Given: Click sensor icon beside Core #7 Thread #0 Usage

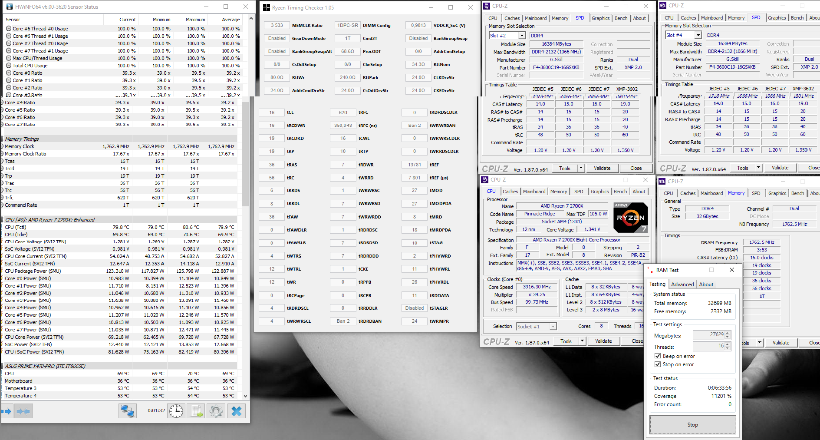Looking at the screenshot, I should (x=9, y=43).
